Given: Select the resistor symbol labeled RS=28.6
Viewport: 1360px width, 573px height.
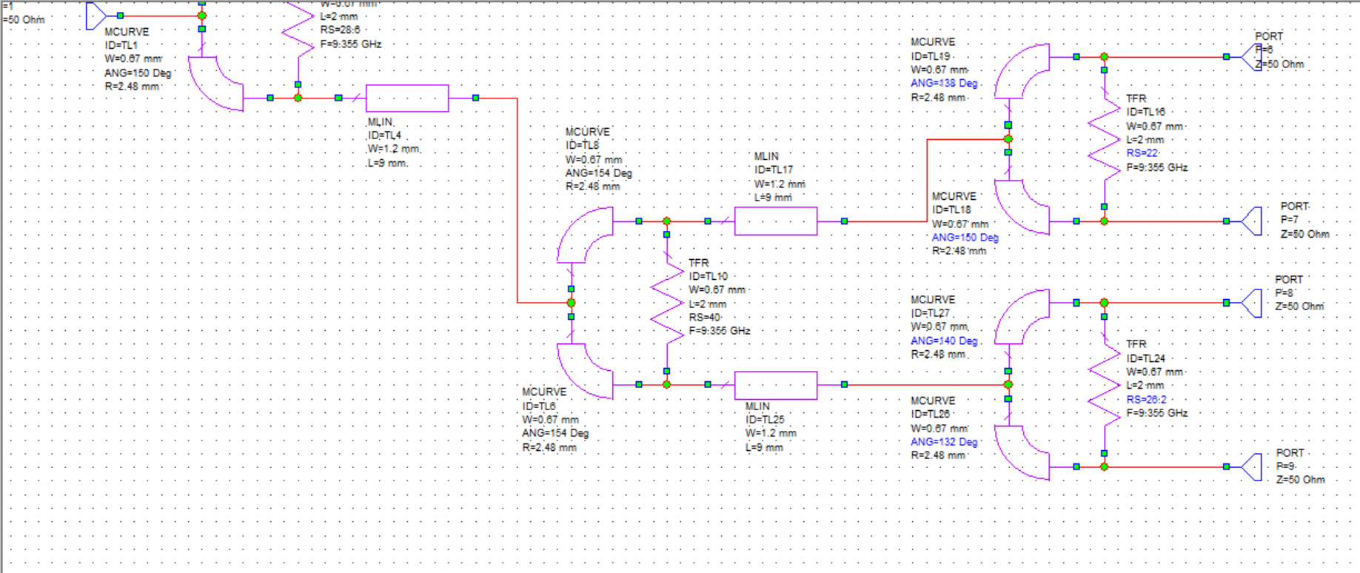Looking at the screenshot, I should coord(298,30).
